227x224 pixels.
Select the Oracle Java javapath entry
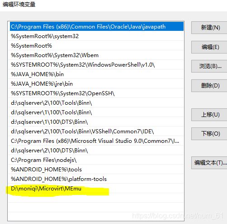(x=97, y=26)
